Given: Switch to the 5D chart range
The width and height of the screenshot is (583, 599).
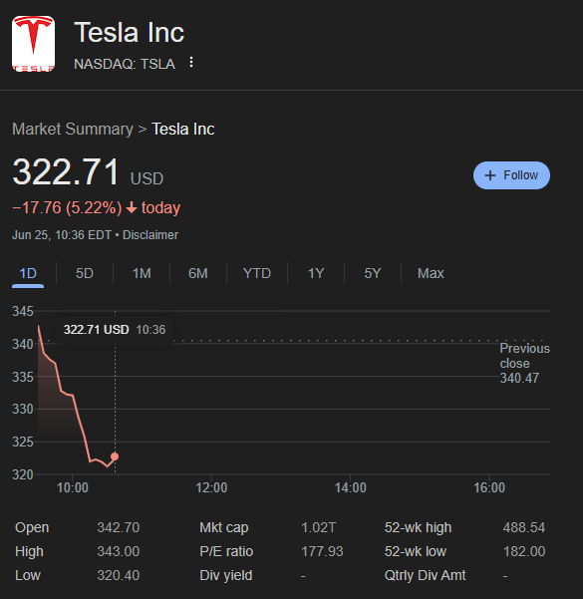Looking at the screenshot, I should pyautogui.click(x=85, y=273).
